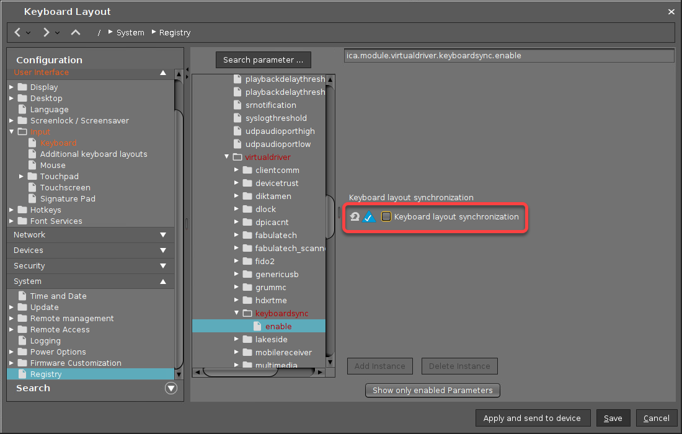Expand the Display tree node
682x434 pixels.
[x=12, y=87]
